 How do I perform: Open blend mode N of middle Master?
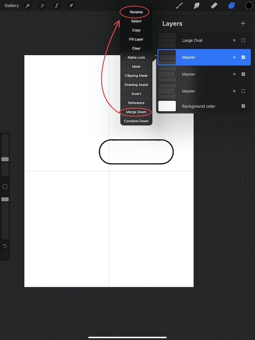pos(234,74)
